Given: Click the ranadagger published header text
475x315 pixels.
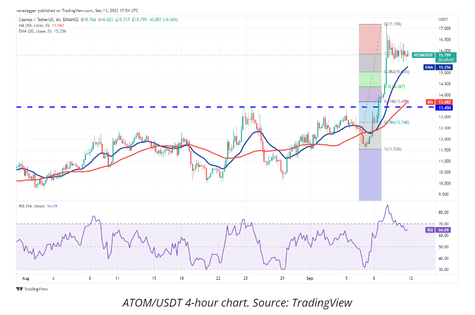Looking at the screenshot, I should 77,11.
